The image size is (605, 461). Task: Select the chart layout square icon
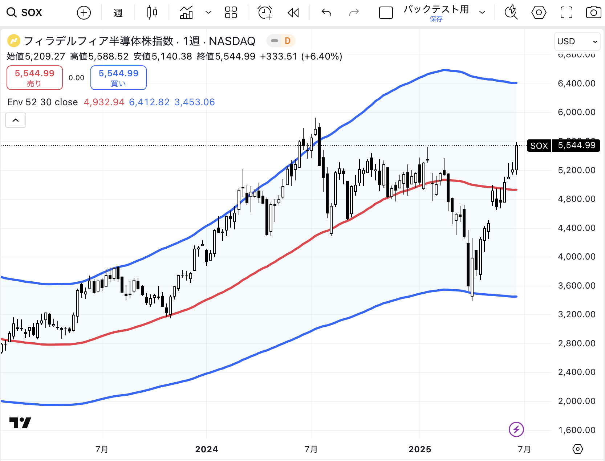pyautogui.click(x=386, y=13)
